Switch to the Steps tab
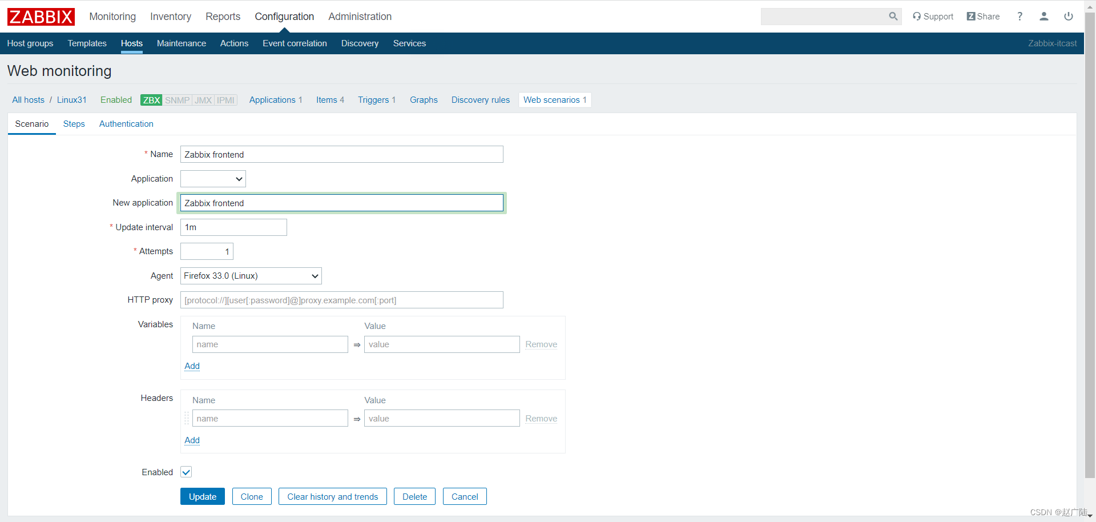 (74, 124)
